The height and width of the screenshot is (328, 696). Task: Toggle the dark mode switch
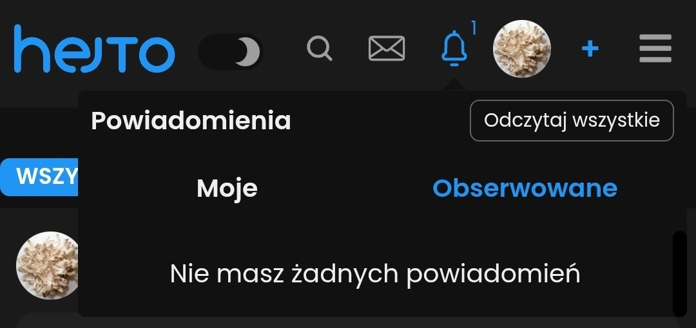tap(231, 51)
